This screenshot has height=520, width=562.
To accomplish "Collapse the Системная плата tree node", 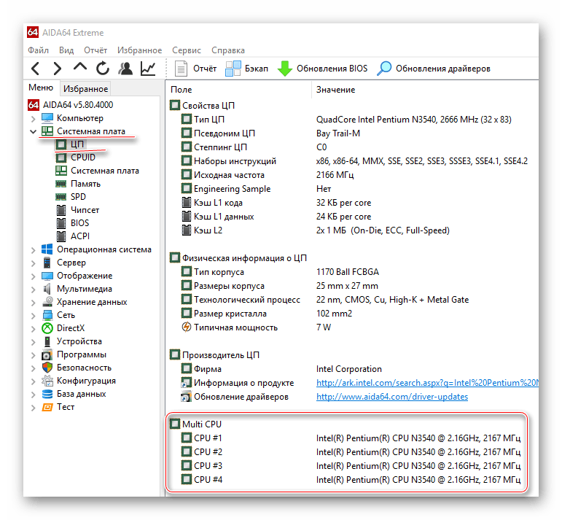I will (33, 131).
